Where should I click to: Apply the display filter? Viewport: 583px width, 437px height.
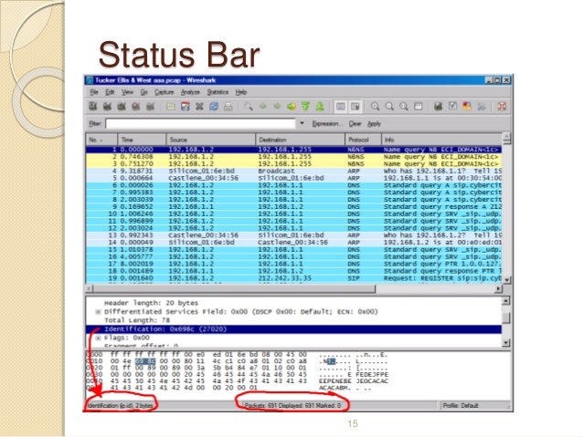pyautogui.click(x=374, y=124)
